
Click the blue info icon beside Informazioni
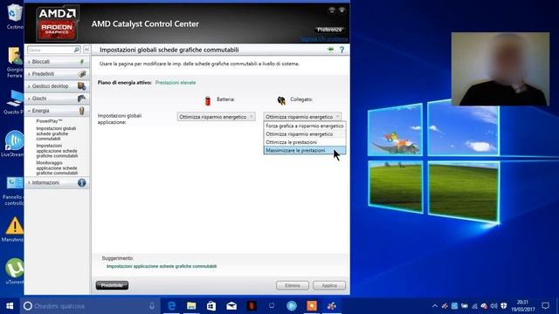[x=81, y=182]
